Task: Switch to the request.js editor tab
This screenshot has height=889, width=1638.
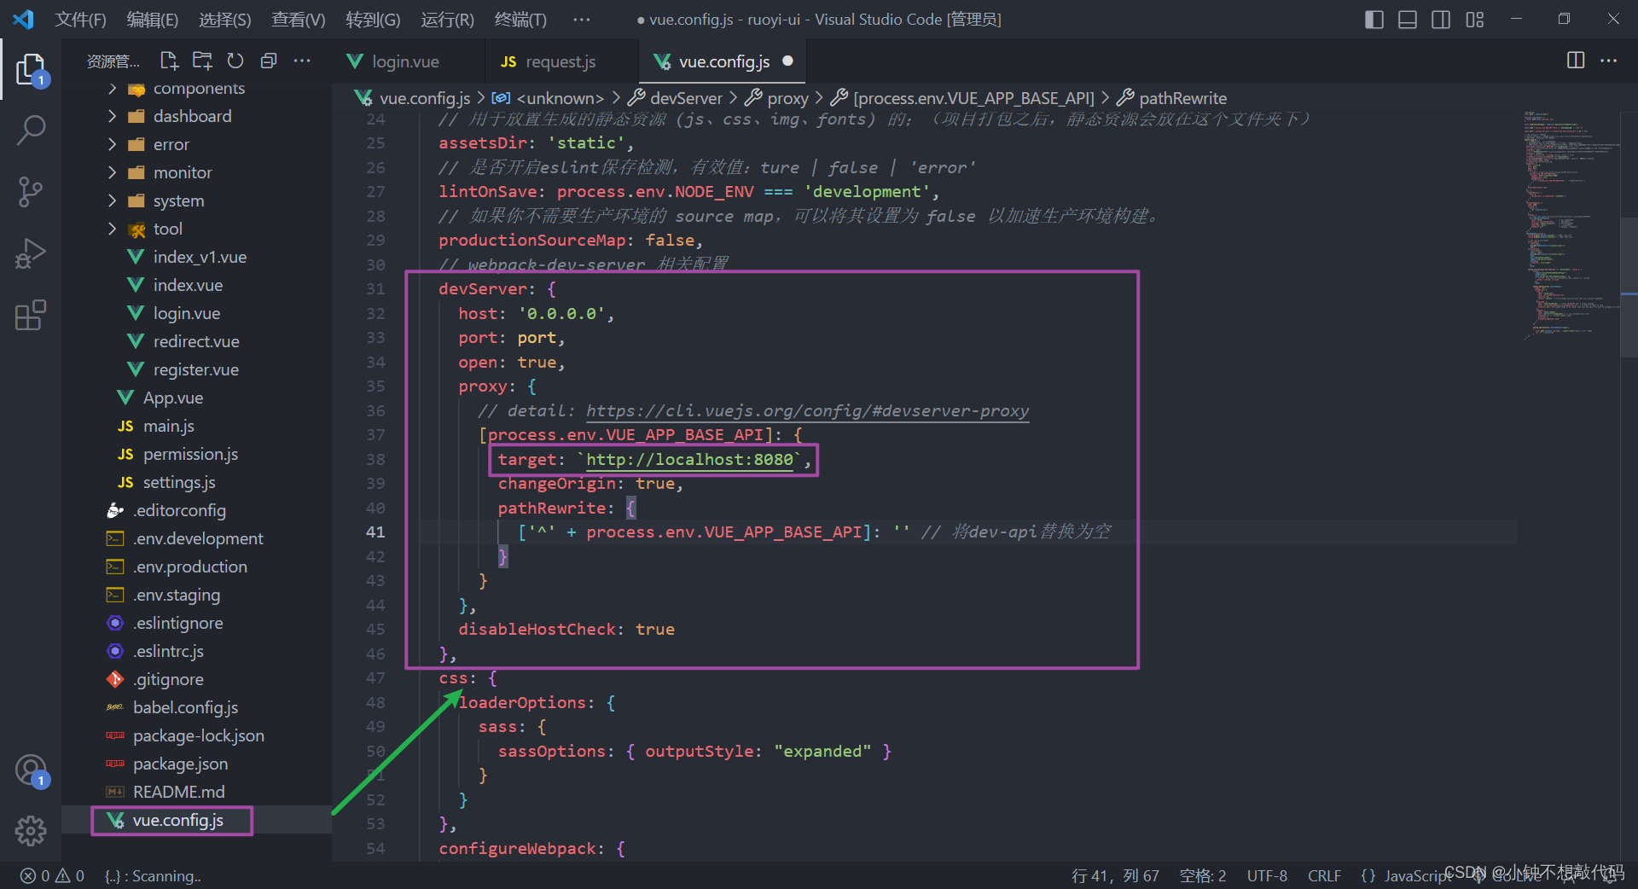Action: (561, 61)
